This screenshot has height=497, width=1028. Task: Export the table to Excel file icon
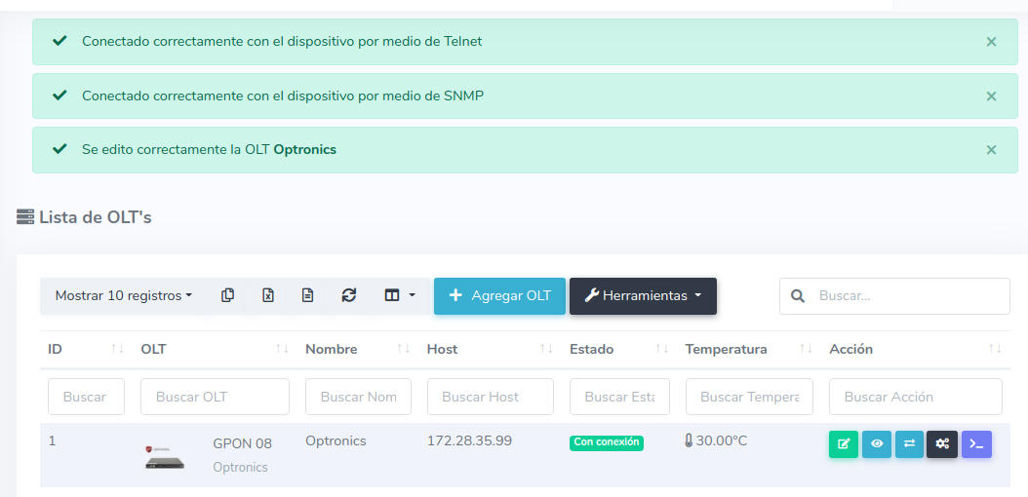268,295
